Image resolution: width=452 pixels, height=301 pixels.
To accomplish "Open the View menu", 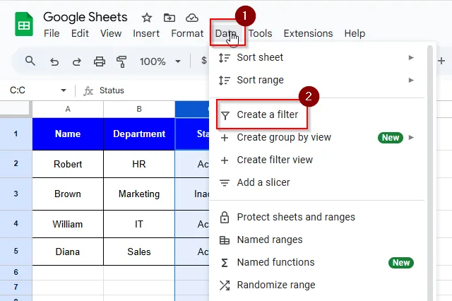I will [x=111, y=33].
